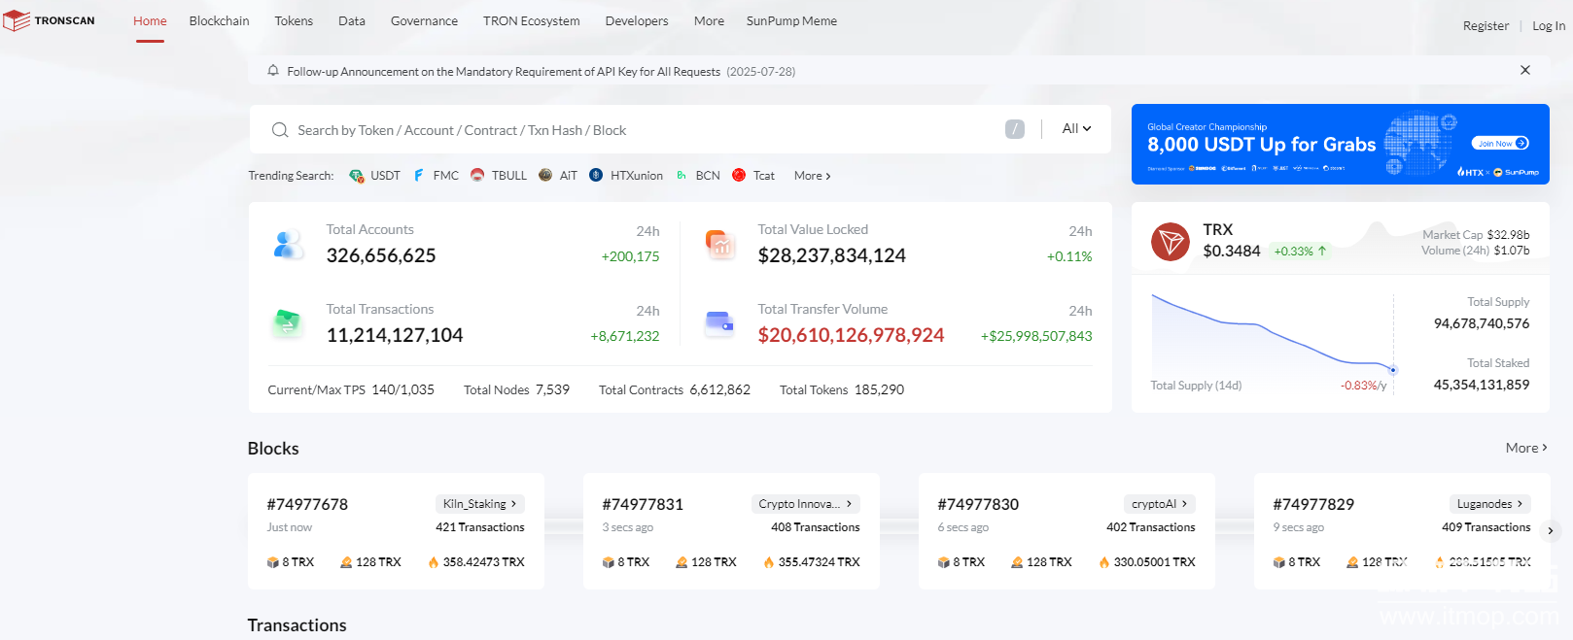Click the red TRX coin logo

point(1171,242)
